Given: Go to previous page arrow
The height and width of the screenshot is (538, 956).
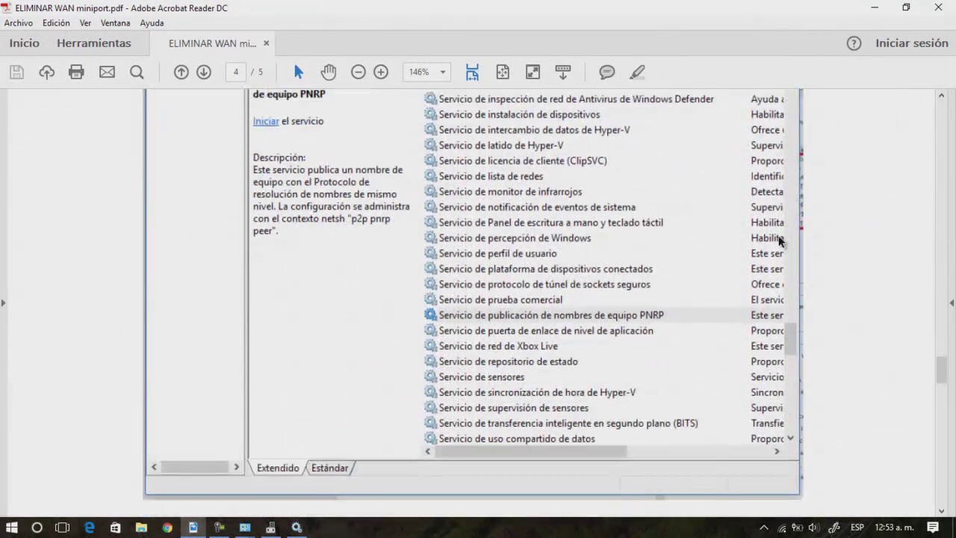Looking at the screenshot, I should click(x=181, y=72).
